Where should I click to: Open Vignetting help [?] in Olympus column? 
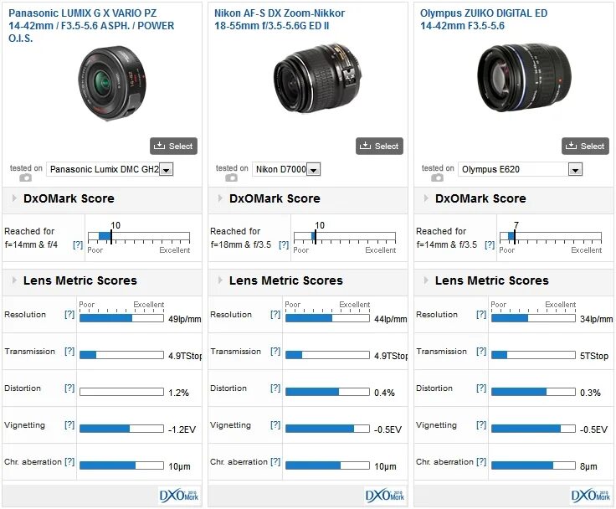tap(481, 425)
